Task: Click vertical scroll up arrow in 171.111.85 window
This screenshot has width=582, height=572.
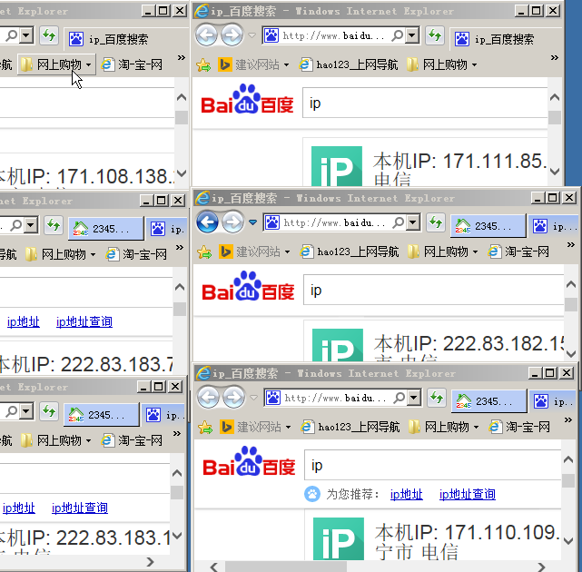Action: click(x=555, y=98)
